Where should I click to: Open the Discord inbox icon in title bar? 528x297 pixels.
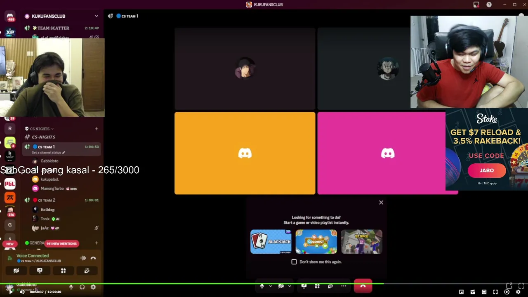click(476, 5)
